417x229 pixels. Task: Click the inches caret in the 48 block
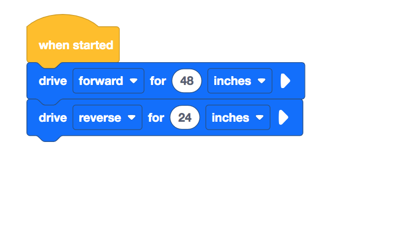point(261,81)
